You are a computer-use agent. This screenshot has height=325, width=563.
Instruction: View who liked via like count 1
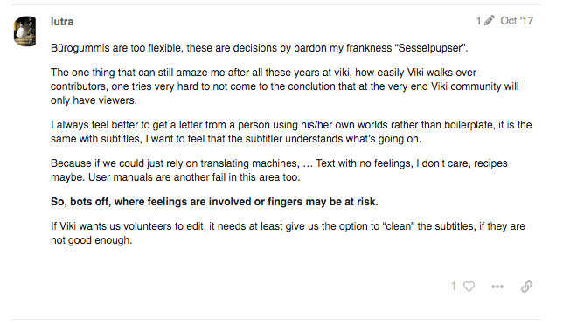point(454,286)
